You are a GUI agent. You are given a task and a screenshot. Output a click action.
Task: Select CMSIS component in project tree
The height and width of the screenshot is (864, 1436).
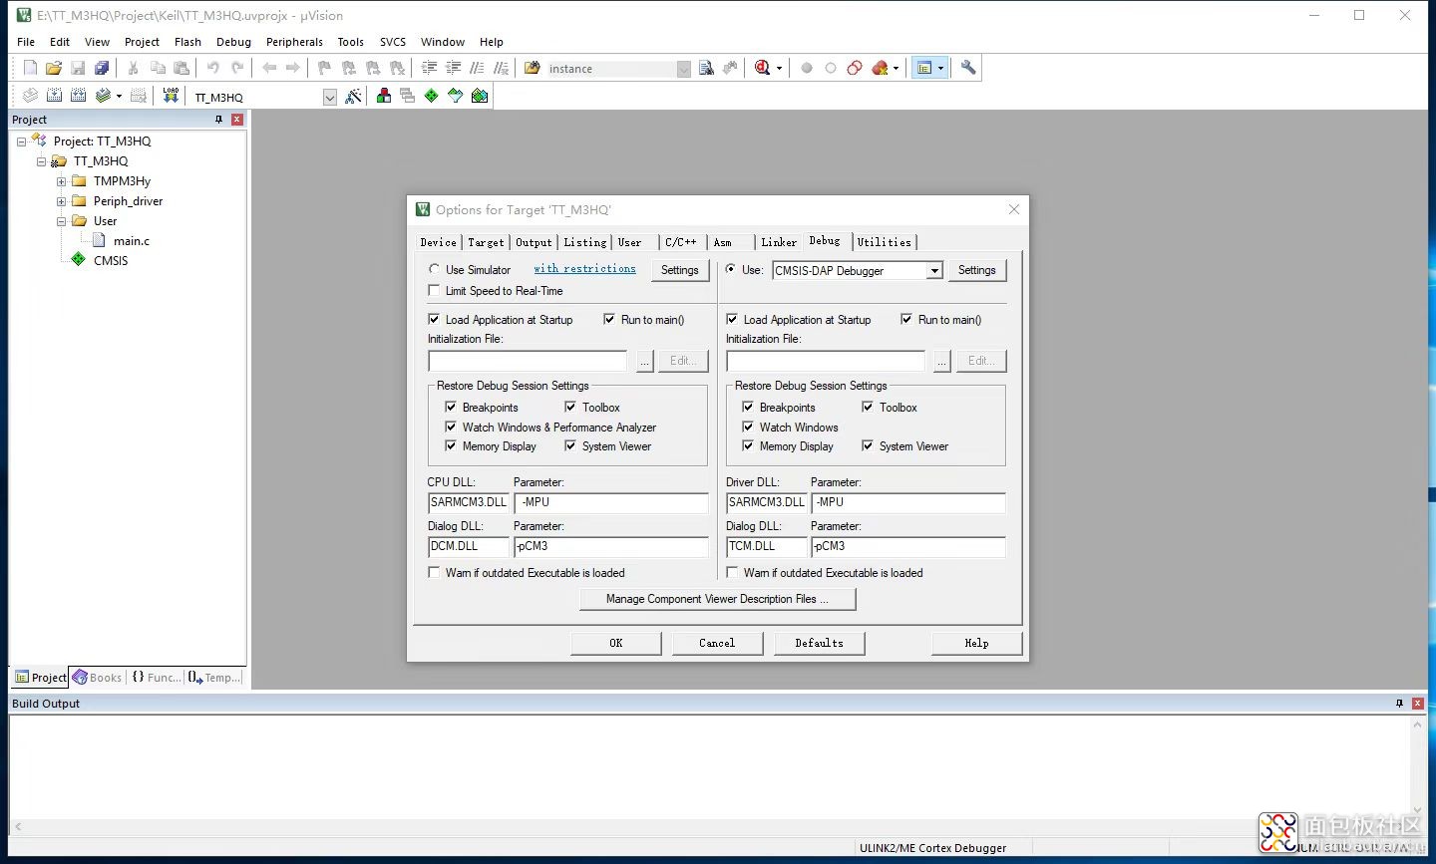[x=110, y=261]
